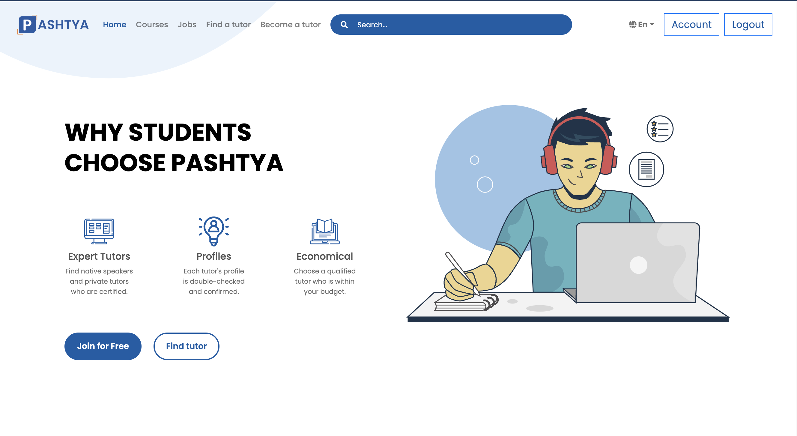The image size is (797, 436).
Task: Select Find a tutor in navigation
Action: pos(228,25)
